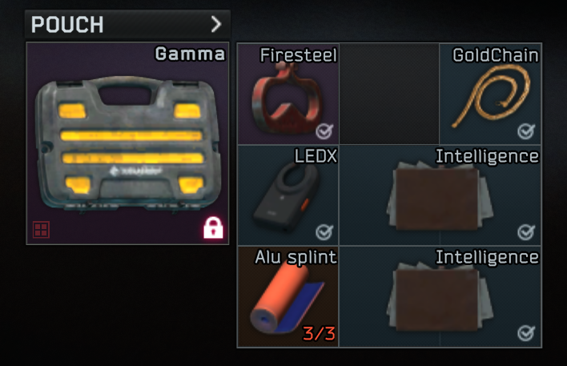Screen dimensions: 567x366
Task: Select the upper Intelligence folder item
Action: pos(440,195)
